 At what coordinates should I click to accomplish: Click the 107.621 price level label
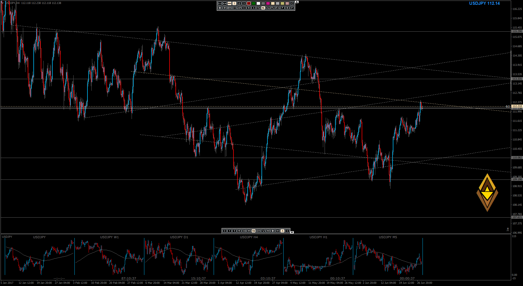(x=517, y=217)
